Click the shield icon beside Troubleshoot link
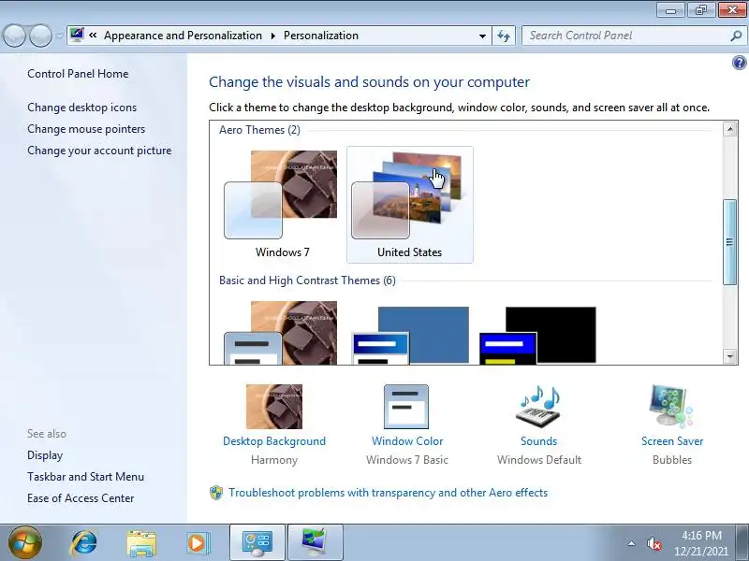This screenshot has width=749, height=561. 216,493
